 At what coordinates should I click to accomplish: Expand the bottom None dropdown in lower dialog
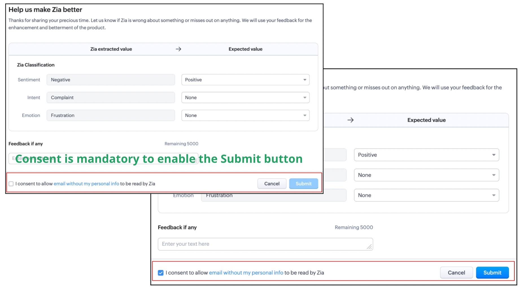point(426,195)
